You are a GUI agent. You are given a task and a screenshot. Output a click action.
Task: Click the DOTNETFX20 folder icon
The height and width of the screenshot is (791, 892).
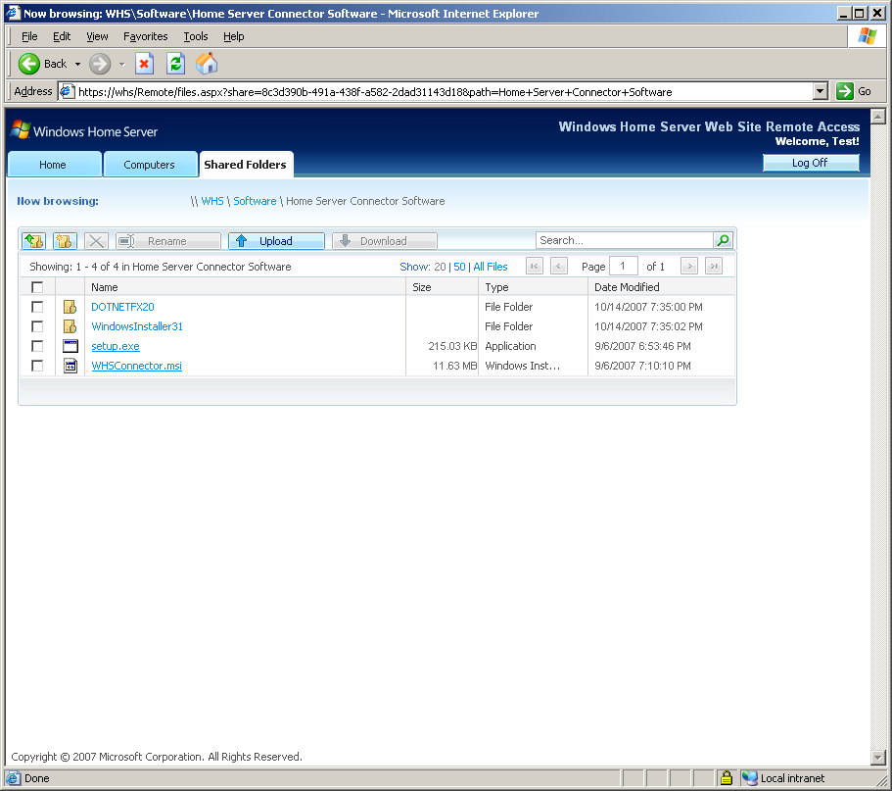click(x=70, y=307)
